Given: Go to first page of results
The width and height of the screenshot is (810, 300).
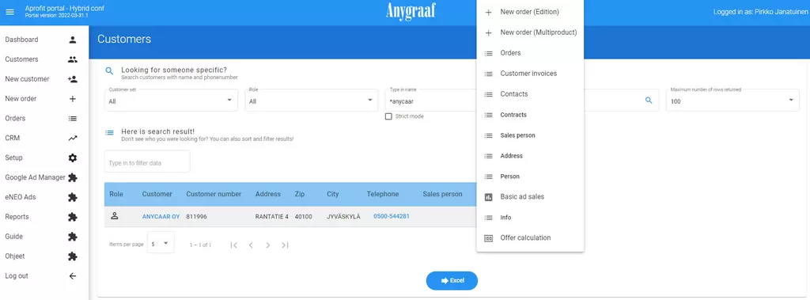Looking at the screenshot, I should 234,245.
